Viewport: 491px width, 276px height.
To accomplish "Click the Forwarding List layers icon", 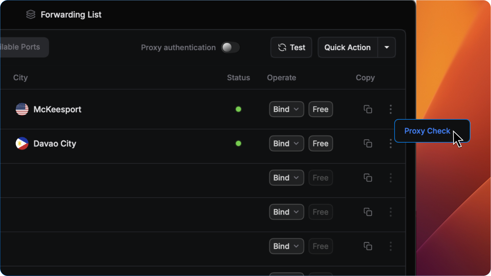I will click(x=31, y=15).
